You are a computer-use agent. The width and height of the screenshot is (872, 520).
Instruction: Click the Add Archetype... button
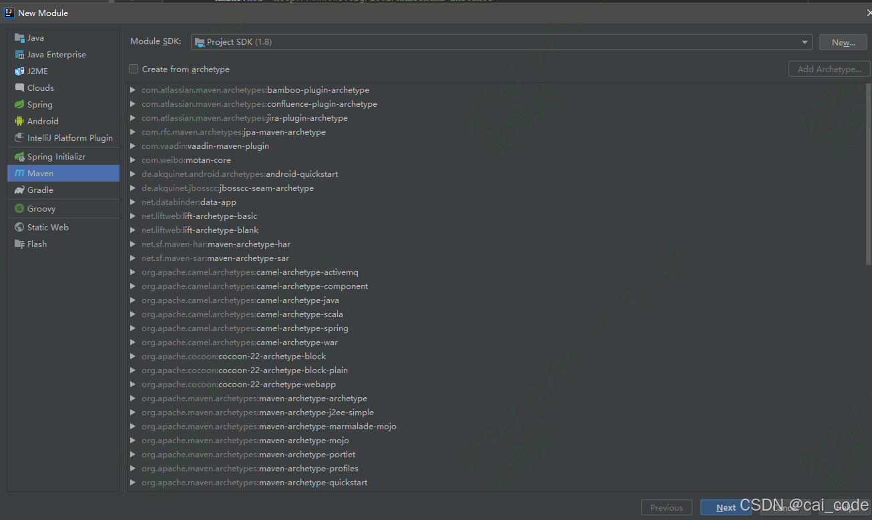pos(829,69)
